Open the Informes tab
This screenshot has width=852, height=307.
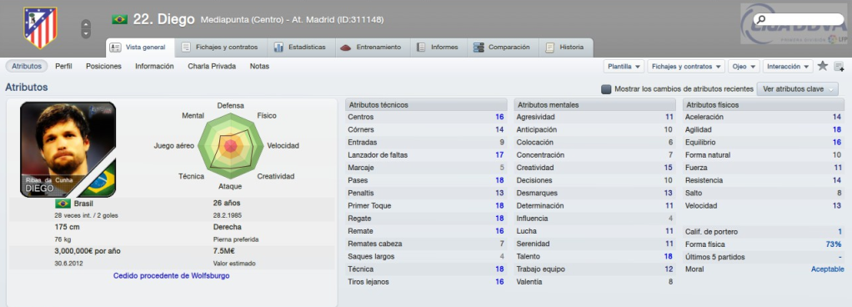tap(438, 48)
